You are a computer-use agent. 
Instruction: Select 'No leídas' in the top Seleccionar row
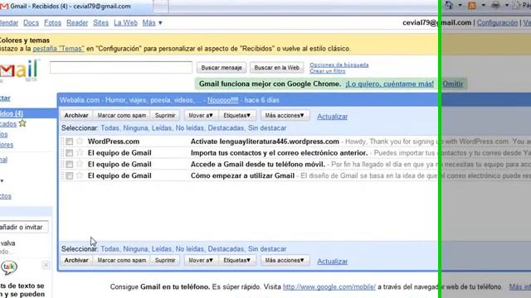(190, 128)
